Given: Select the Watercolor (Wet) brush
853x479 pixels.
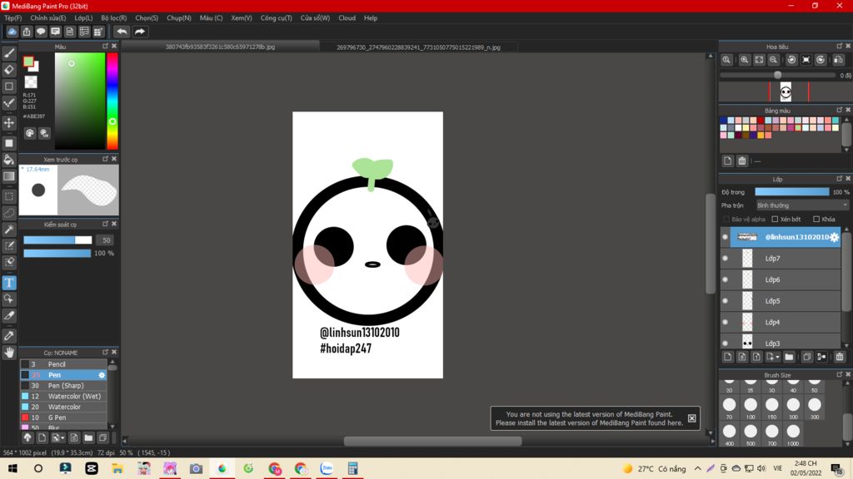Looking at the screenshot, I should tap(63, 397).
